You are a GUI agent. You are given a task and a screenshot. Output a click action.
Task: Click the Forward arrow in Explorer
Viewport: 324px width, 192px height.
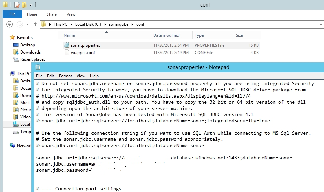coord(20,24)
